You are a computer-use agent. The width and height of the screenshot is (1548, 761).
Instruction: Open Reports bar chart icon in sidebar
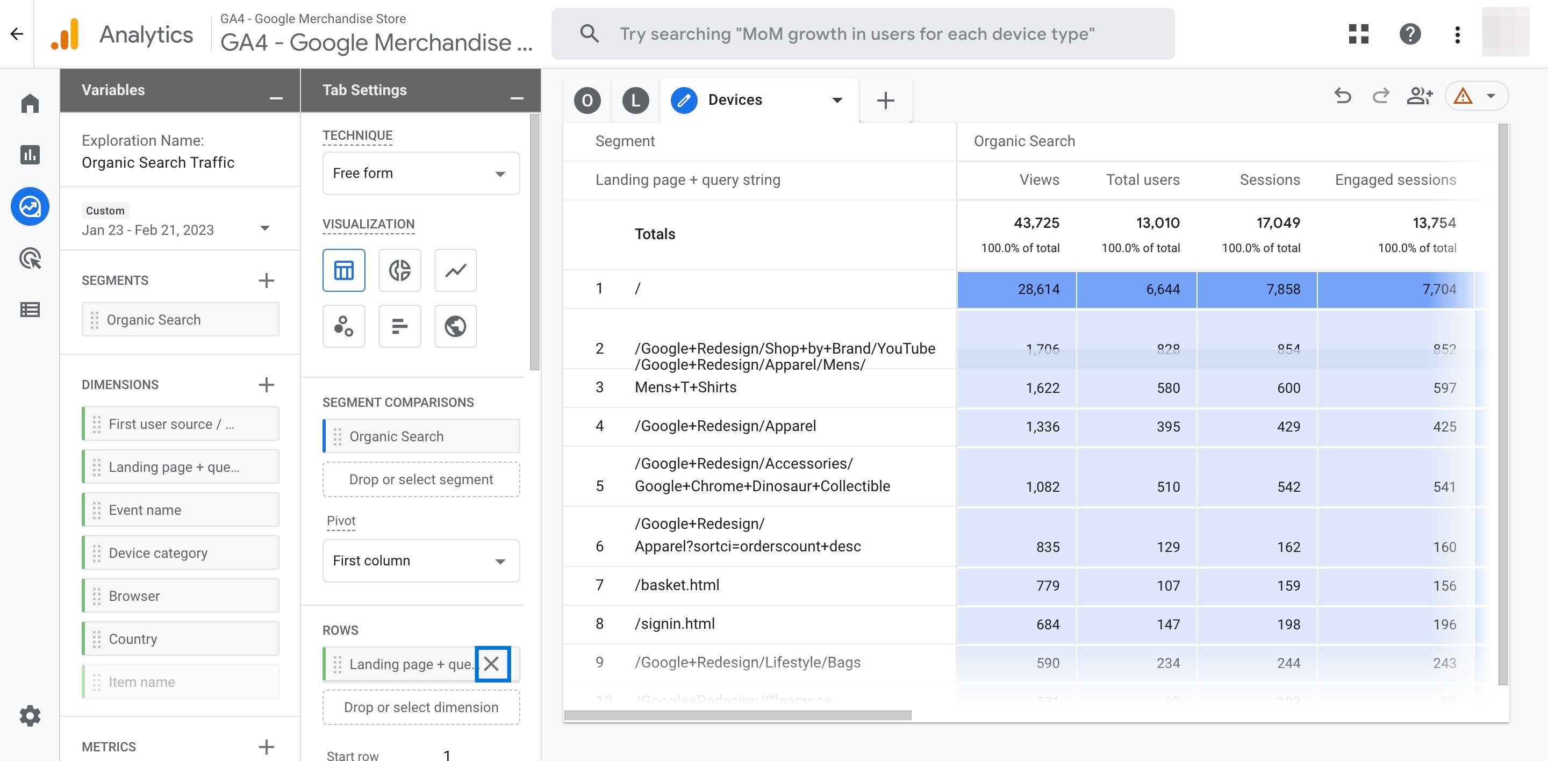pos(30,155)
